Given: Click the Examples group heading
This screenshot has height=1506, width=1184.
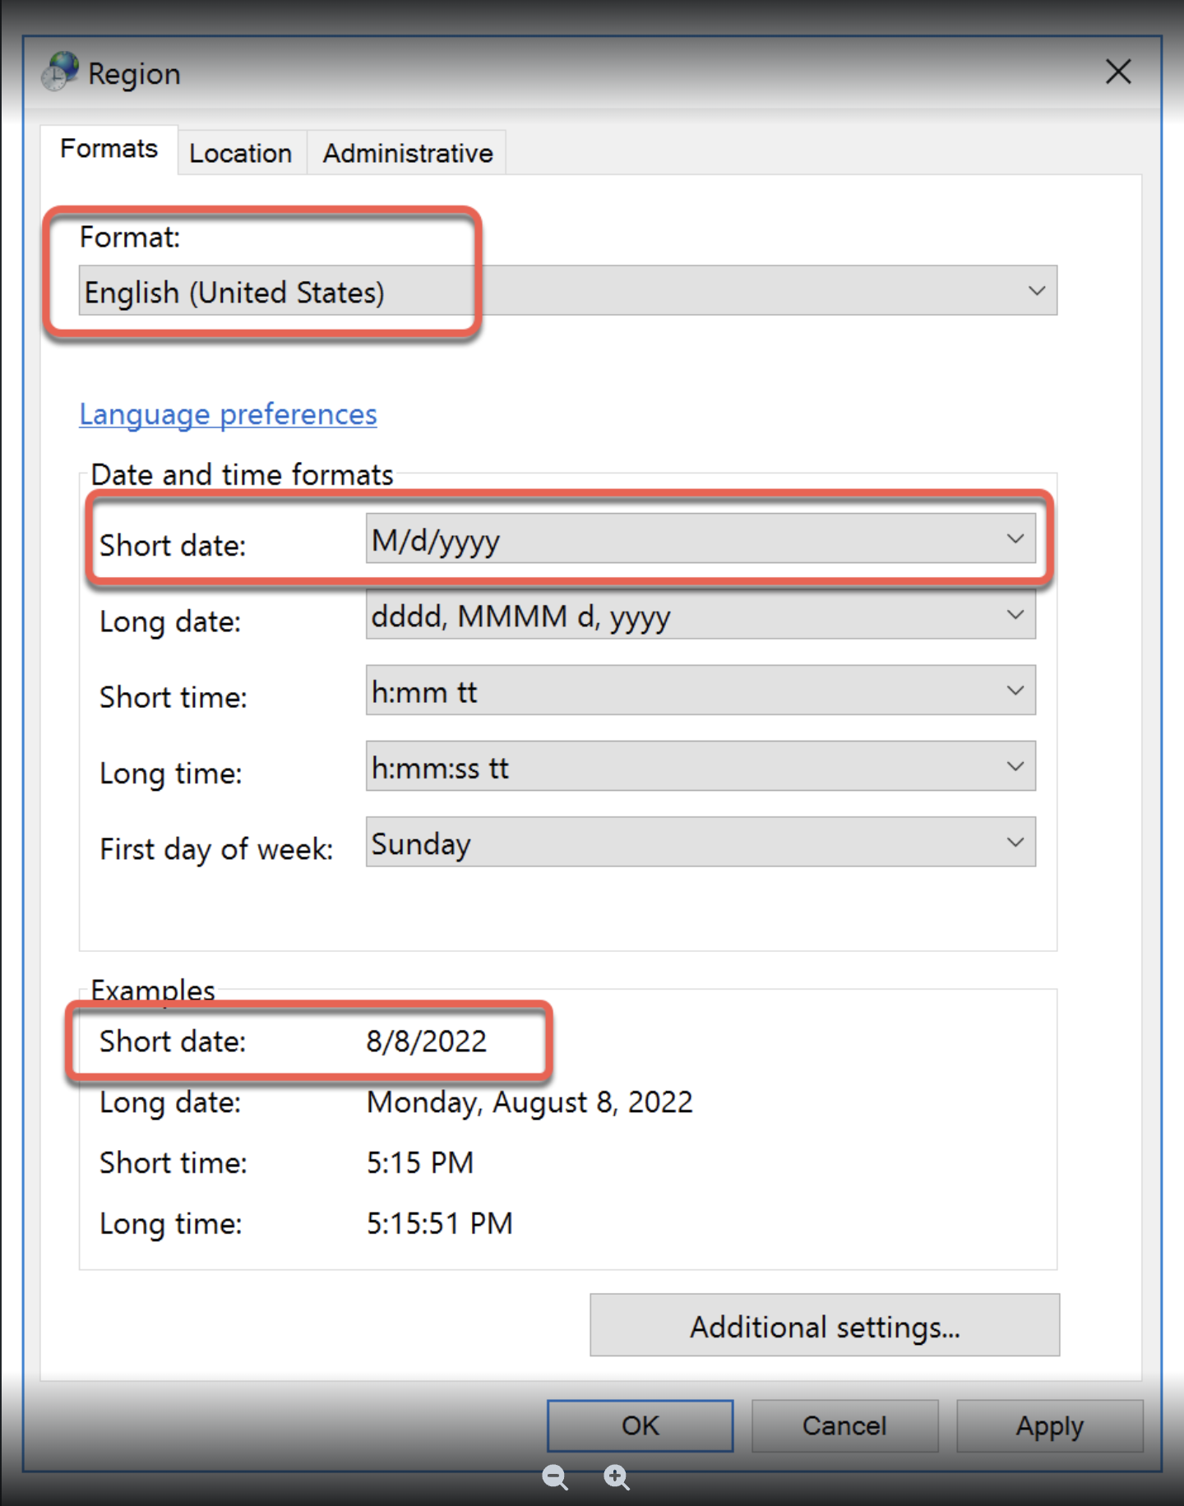Looking at the screenshot, I should [153, 991].
